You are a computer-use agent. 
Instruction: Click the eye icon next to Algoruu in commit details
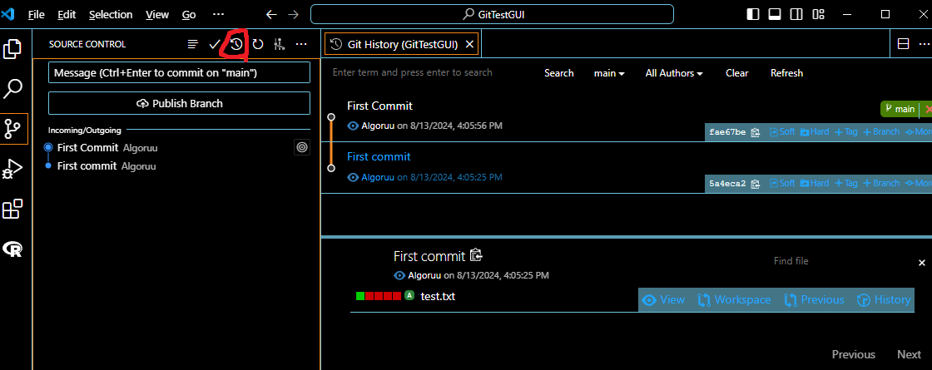tap(400, 275)
